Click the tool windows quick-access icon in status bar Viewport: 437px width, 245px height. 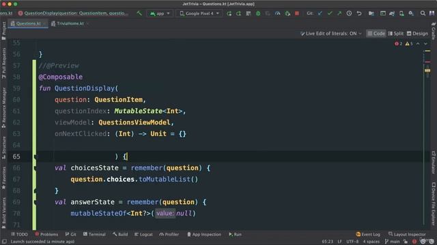coord(4,242)
